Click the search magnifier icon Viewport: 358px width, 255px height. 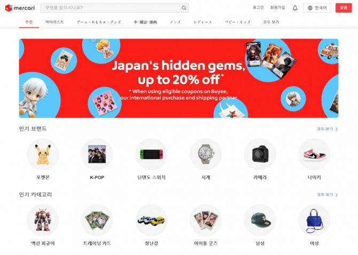[x=184, y=8]
